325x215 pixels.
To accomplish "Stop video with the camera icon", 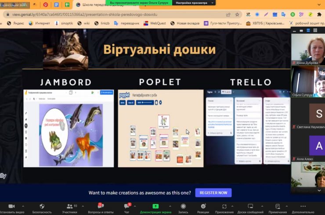I will coord(11,206).
